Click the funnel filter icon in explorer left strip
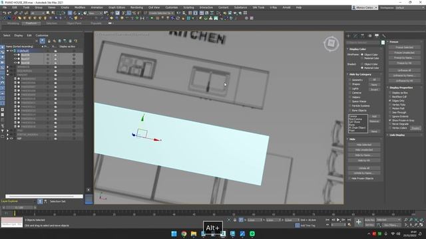 [x=3, y=131]
